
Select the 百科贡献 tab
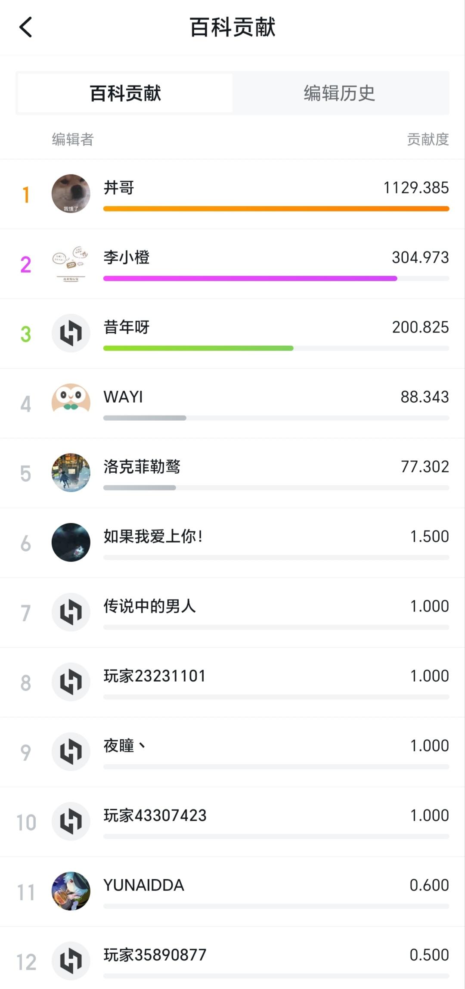125,93
